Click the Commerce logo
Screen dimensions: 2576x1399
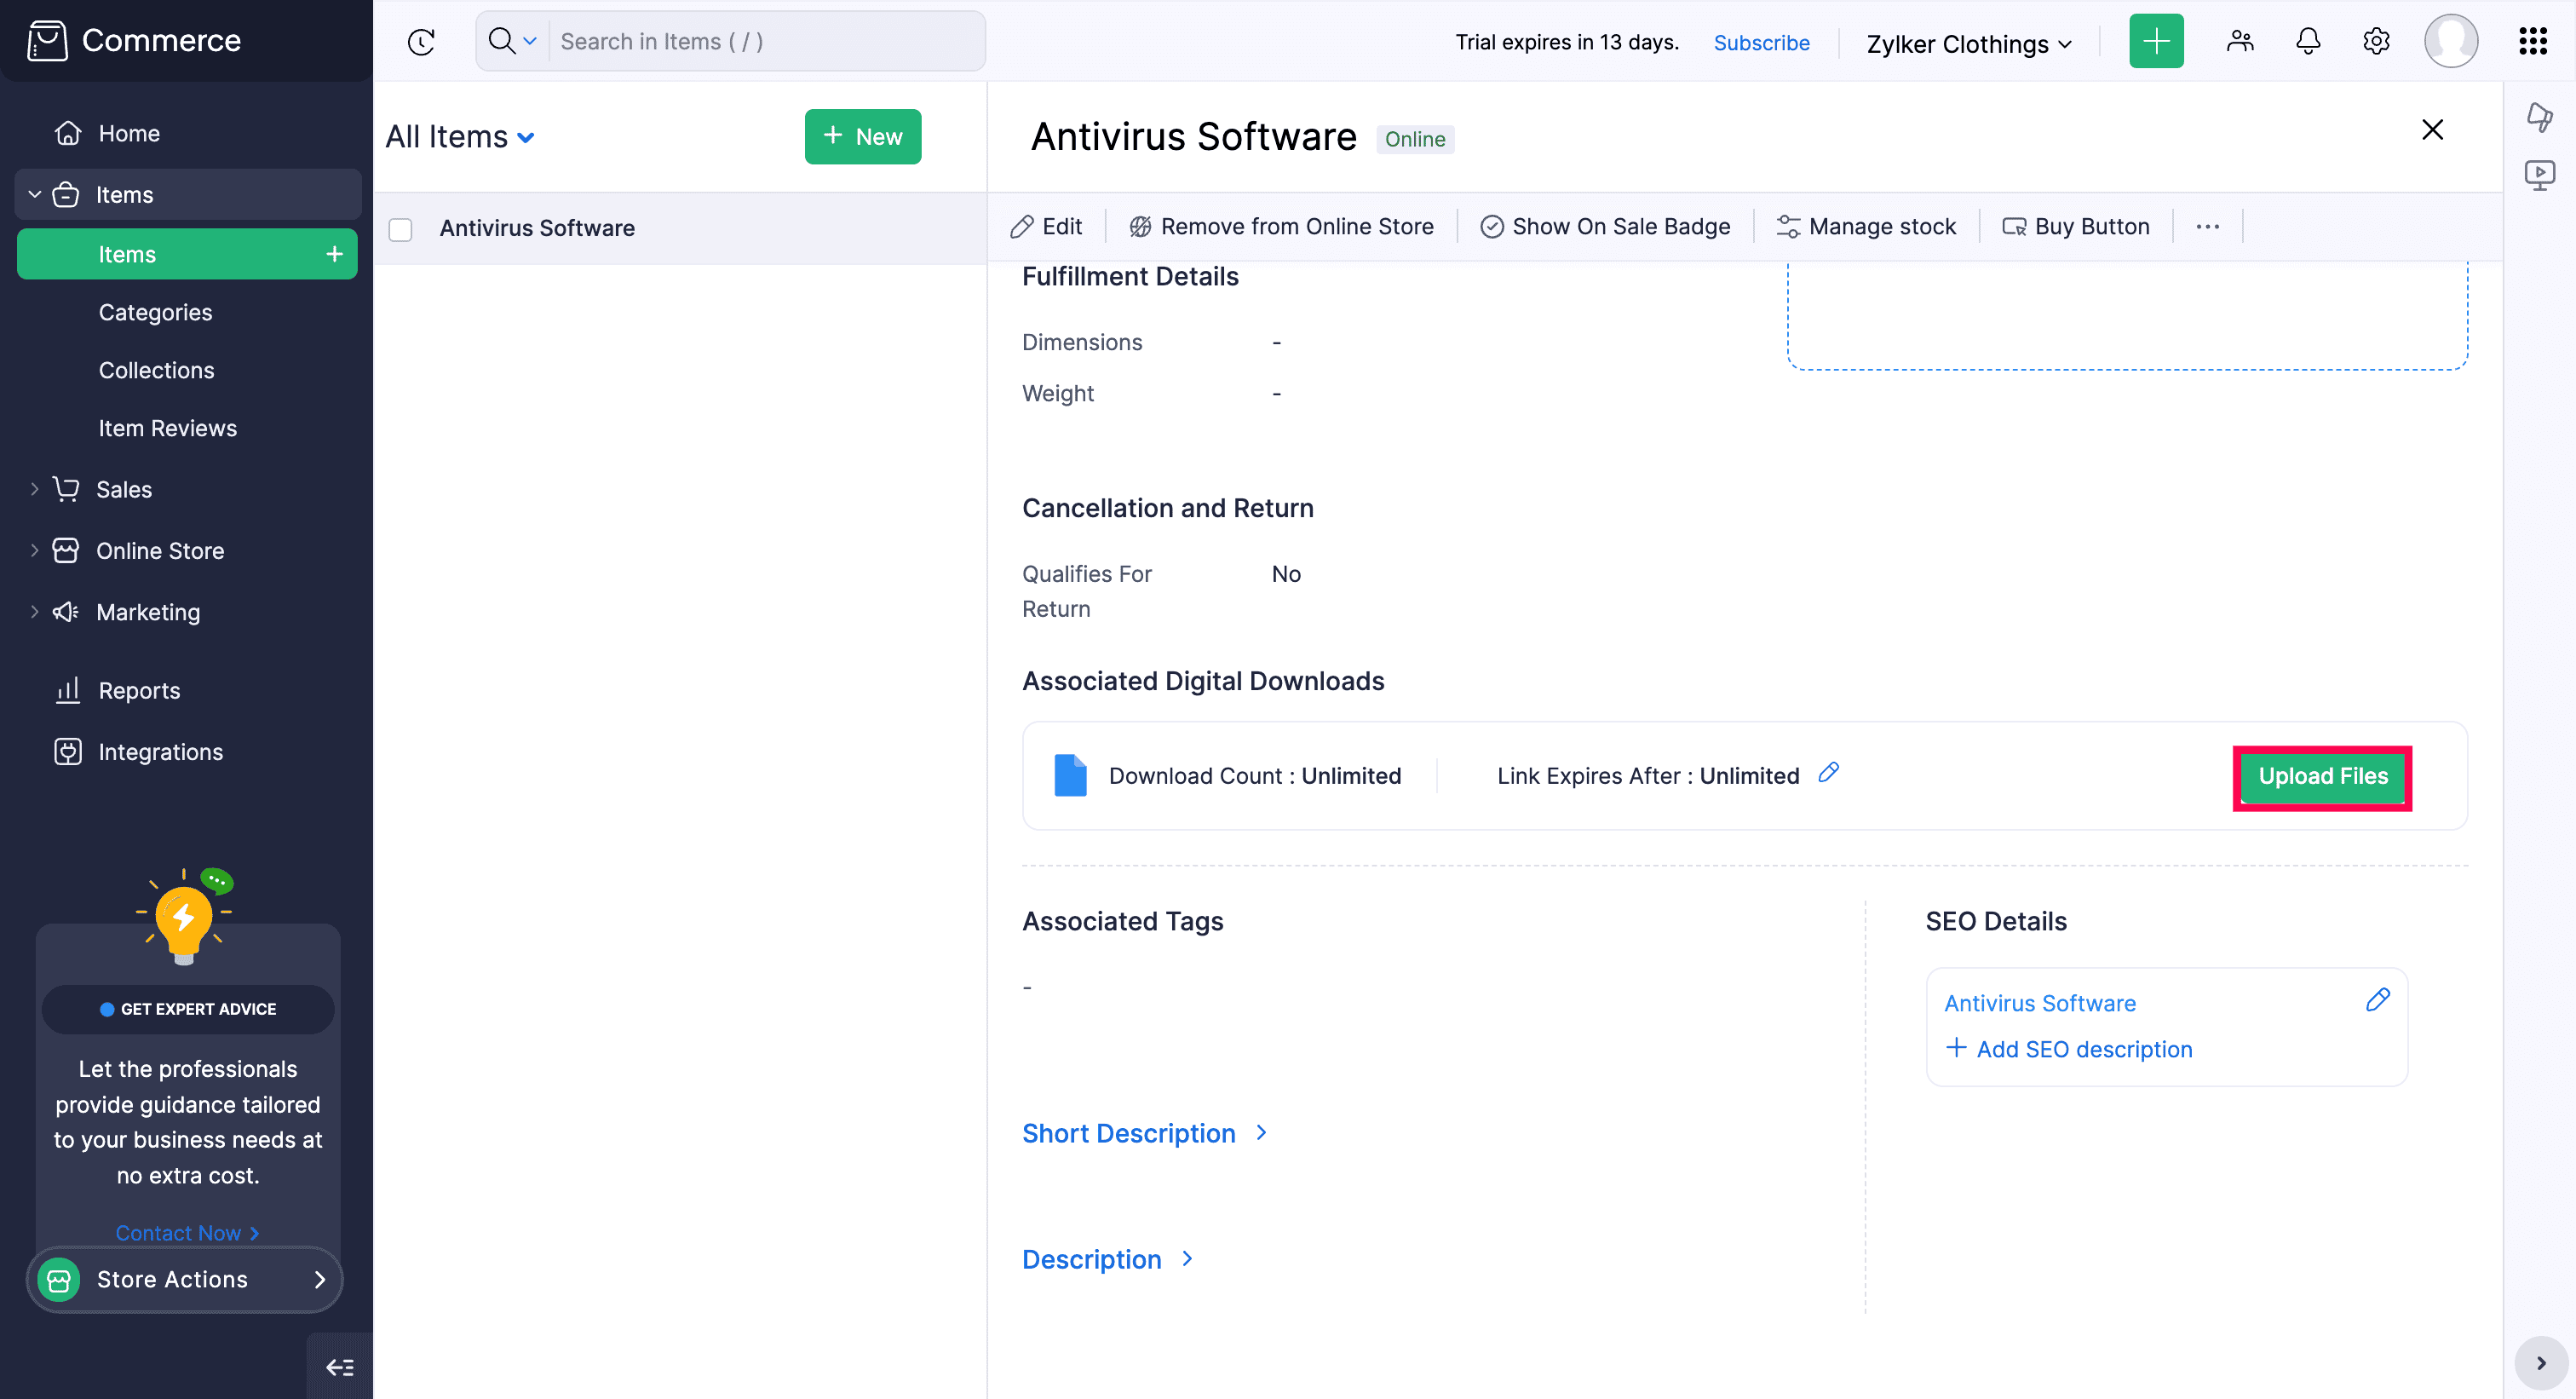coord(135,41)
